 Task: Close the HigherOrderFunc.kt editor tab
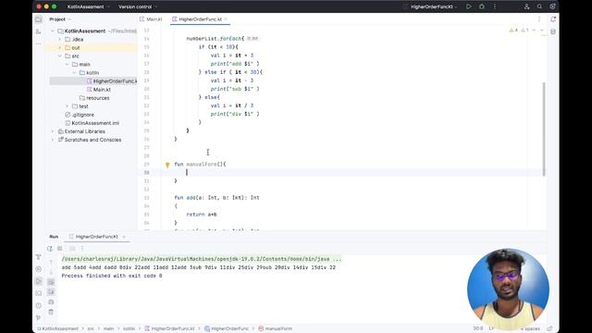click(x=226, y=18)
